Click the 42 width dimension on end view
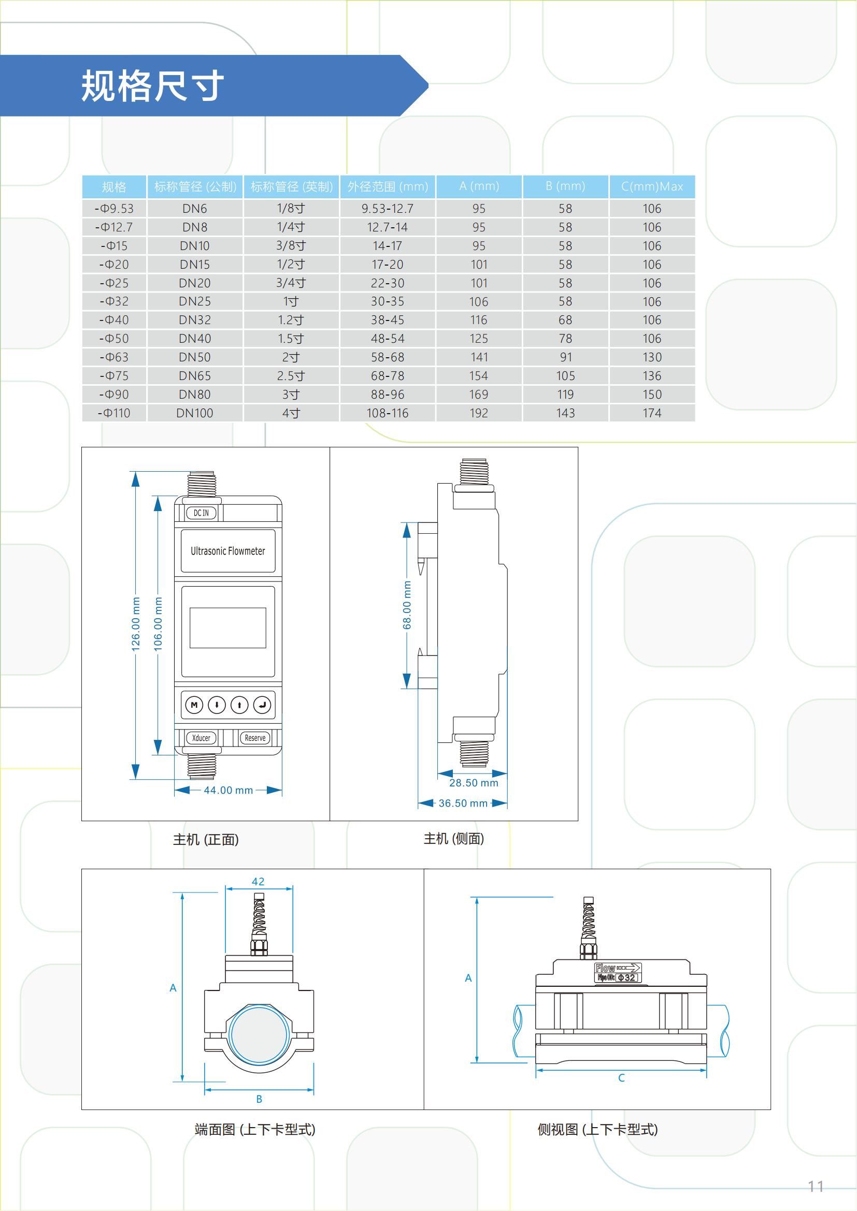The height and width of the screenshot is (1211, 857). pyautogui.click(x=258, y=881)
